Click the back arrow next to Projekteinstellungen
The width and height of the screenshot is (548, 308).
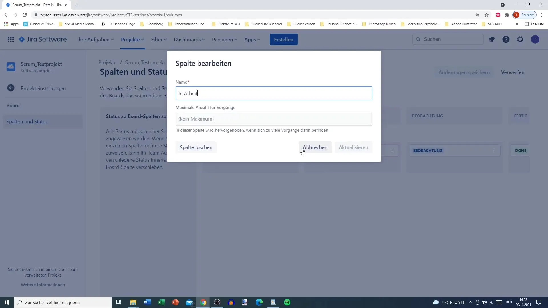pos(11,88)
